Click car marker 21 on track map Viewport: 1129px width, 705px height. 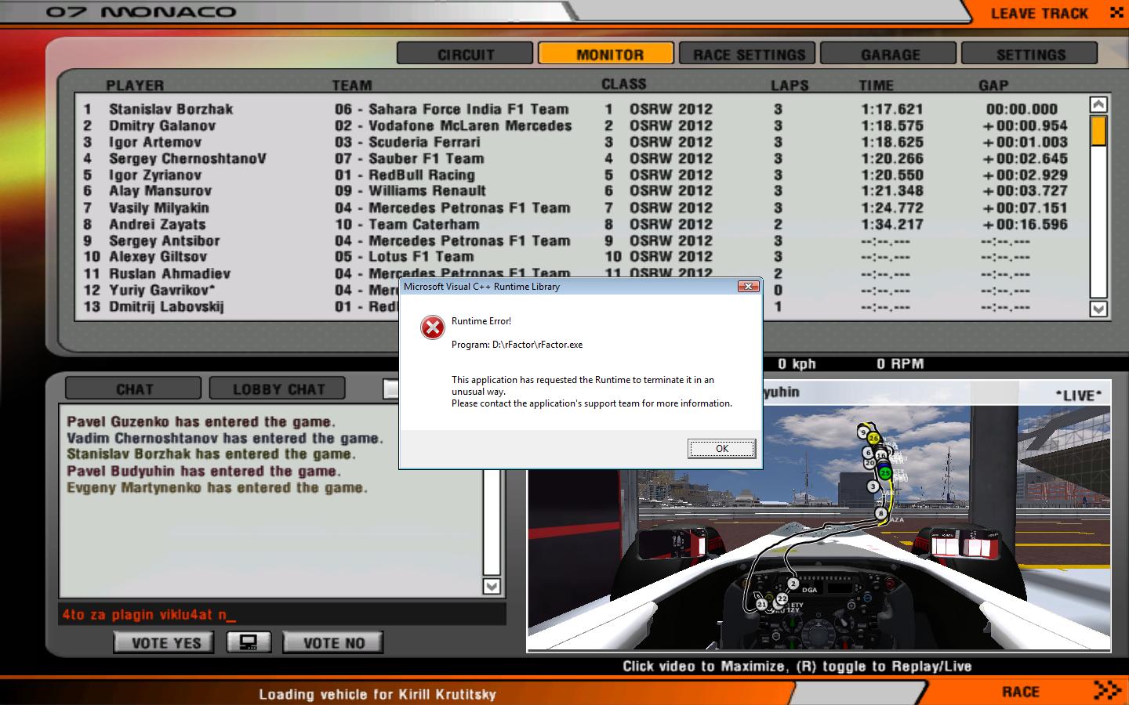click(x=761, y=605)
